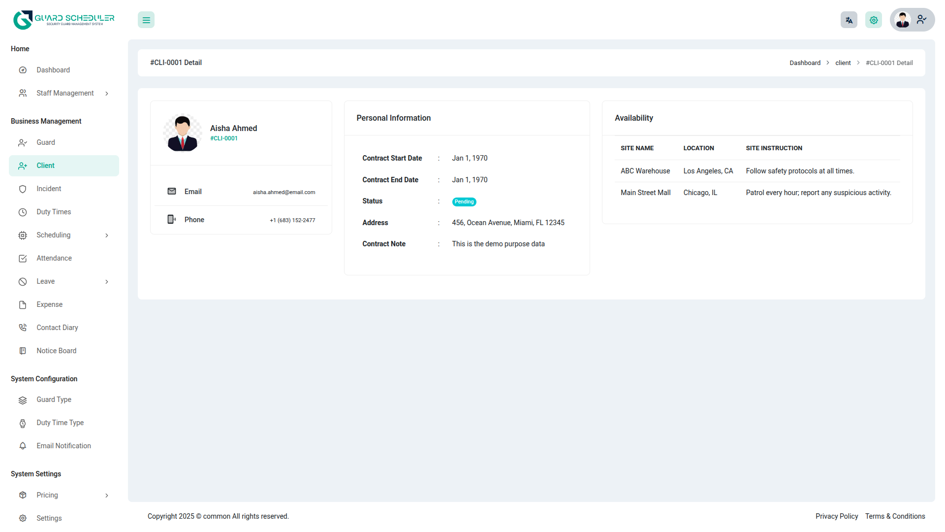Click the Pending status badge

pyautogui.click(x=464, y=202)
